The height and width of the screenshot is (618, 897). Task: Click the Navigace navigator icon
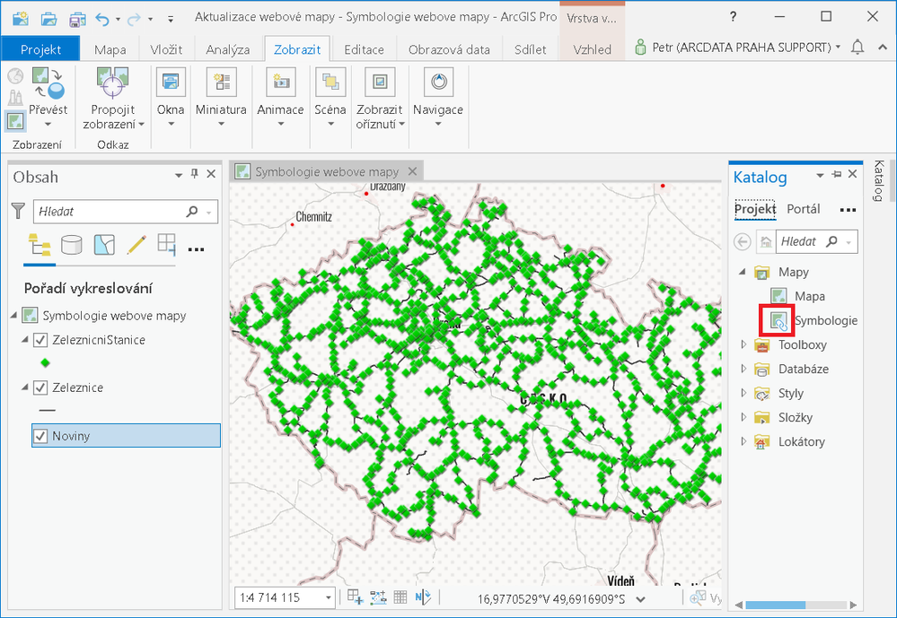click(438, 83)
